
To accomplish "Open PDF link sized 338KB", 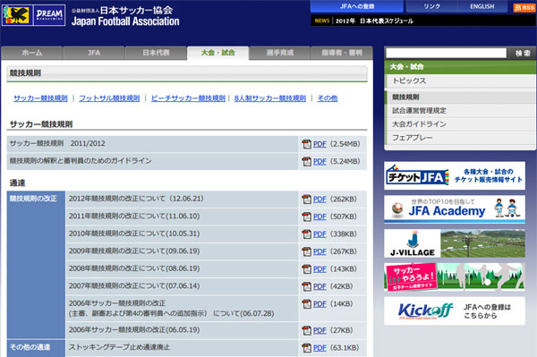I will pos(320,234).
